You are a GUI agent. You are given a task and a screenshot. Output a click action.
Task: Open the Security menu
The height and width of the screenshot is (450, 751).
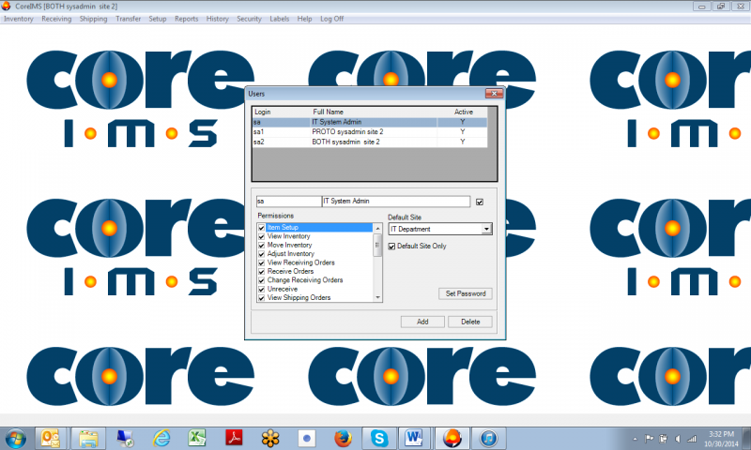[x=249, y=19]
